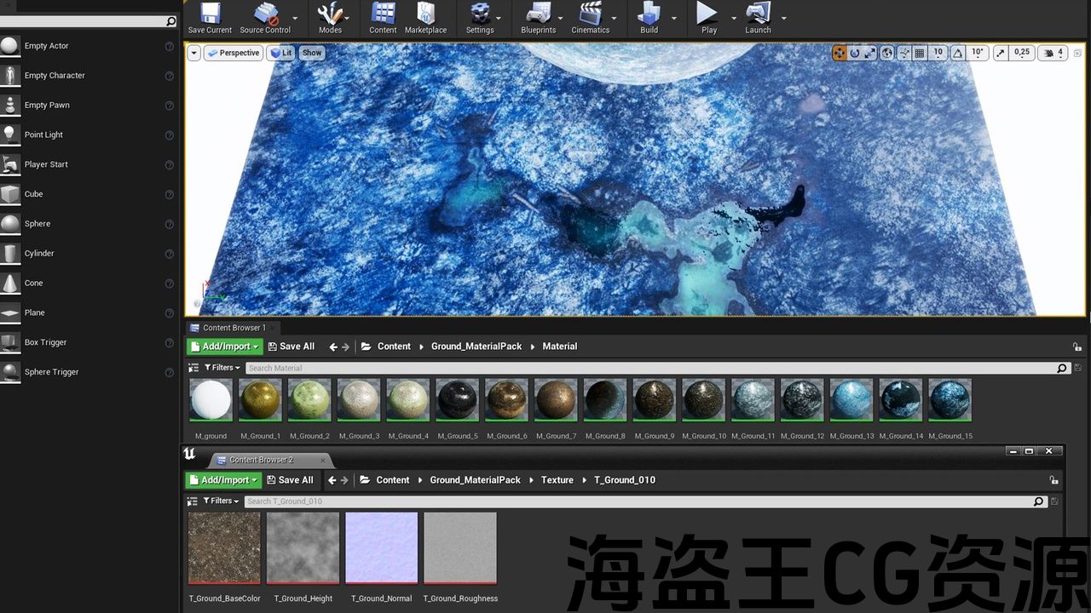
Task: Open the Lit view mode dropdown
Action: coord(280,53)
